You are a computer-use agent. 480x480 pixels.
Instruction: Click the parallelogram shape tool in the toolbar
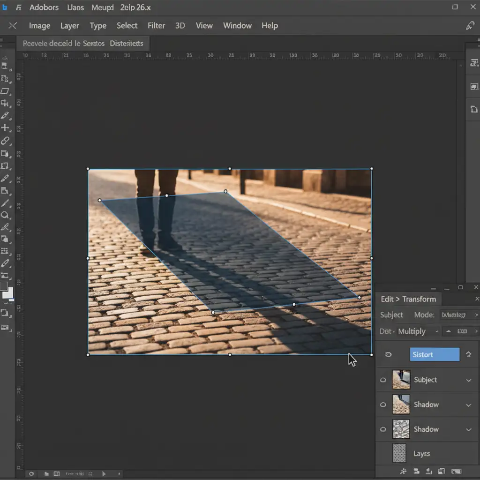pyautogui.click(x=5, y=91)
